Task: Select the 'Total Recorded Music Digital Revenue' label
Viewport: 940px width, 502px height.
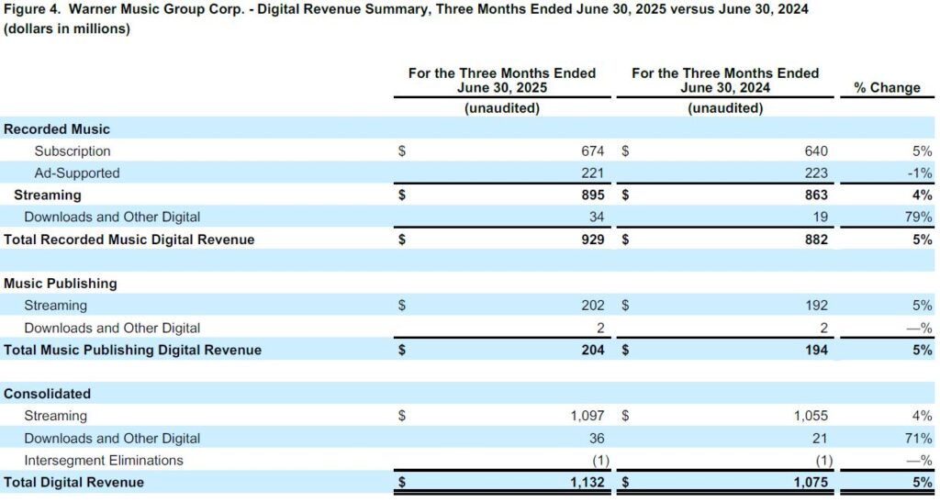Action: (129, 239)
